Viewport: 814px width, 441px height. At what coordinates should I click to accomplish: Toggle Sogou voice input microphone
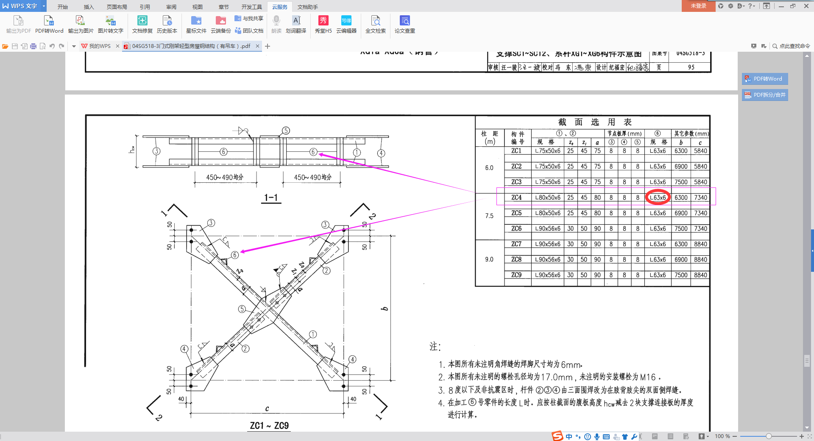pyautogui.click(x=597, y=436)
